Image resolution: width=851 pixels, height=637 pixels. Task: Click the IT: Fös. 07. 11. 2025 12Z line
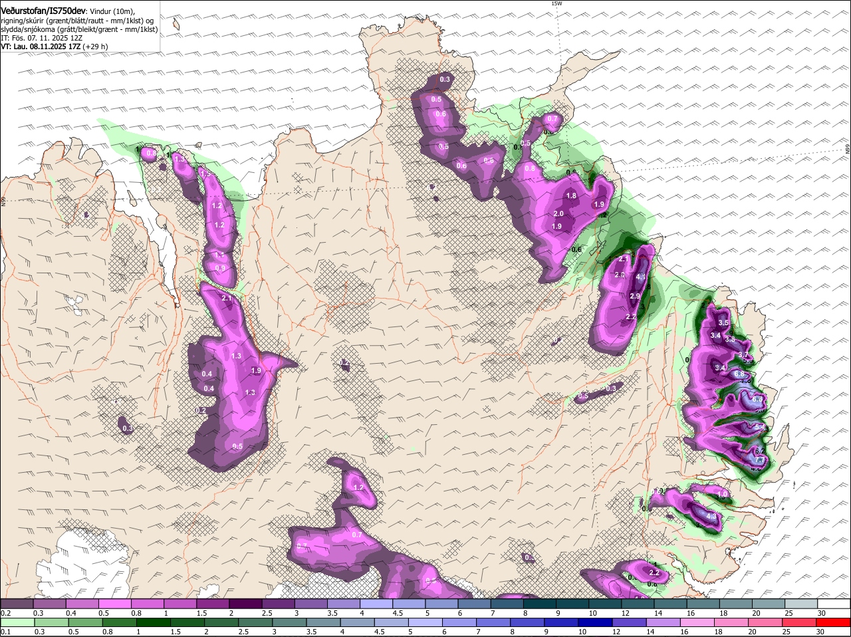pyautogui.click(x=41, y=38)
